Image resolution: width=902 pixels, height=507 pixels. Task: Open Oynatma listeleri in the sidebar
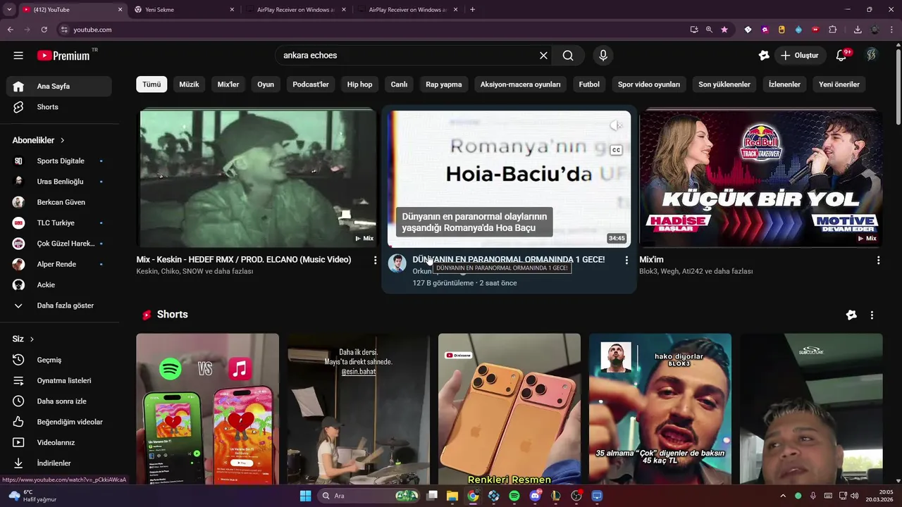(59, 380)
